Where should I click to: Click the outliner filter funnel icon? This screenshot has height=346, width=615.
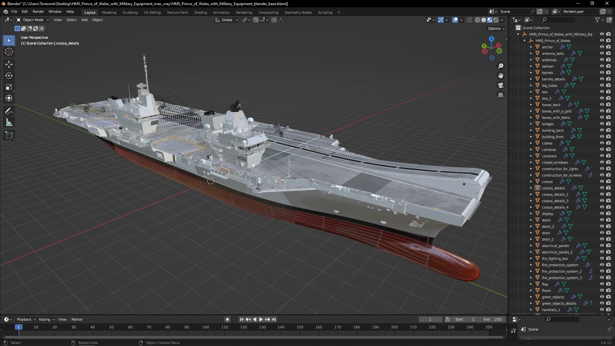tap(597, 20)
